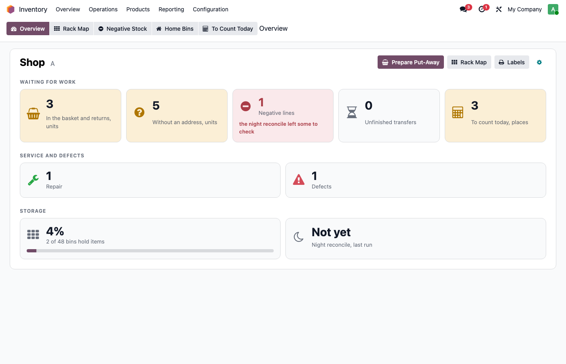Click the moon icon for night reconcile
This screenshot has height=364, width=566.
299,237
